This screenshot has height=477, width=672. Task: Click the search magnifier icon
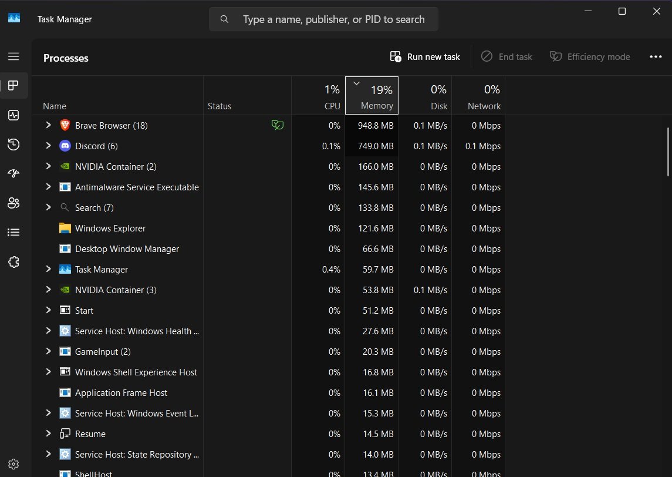224,19
